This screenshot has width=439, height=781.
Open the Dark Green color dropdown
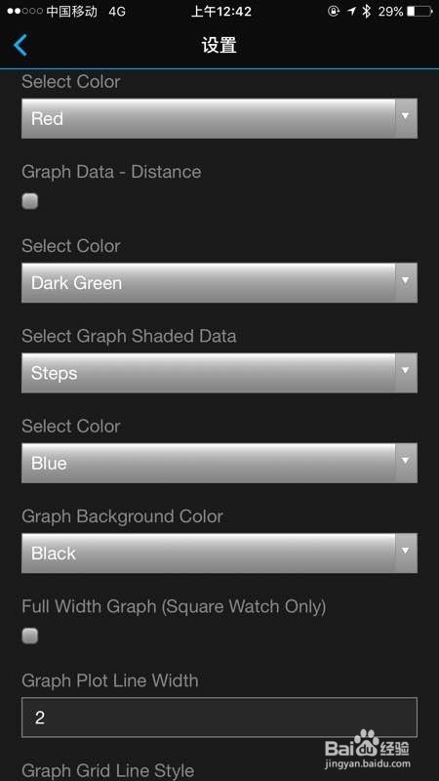click(219, 283)
